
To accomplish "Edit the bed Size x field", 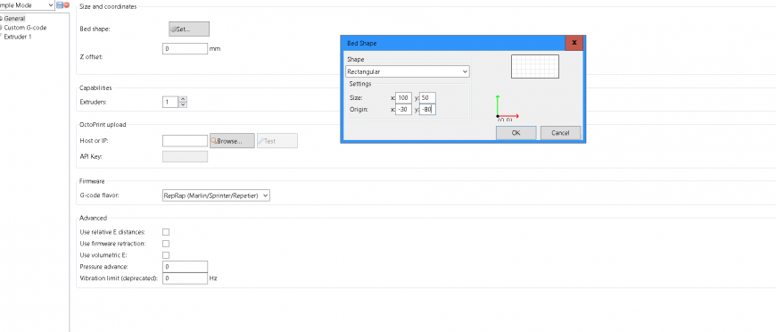I will click(403, 98).
